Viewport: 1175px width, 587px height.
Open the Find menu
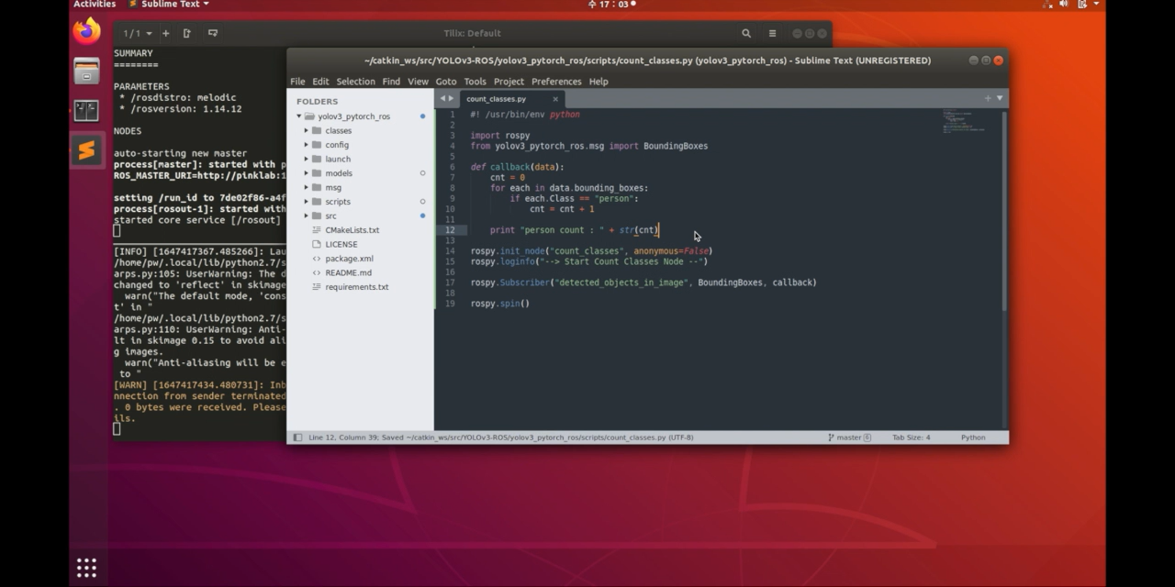click(x=391, y=82)
